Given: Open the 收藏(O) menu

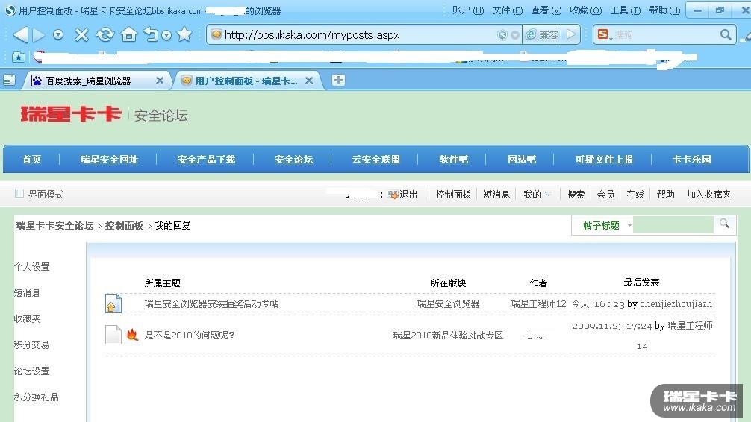Looking at the screenshot, I should (585, 10).
